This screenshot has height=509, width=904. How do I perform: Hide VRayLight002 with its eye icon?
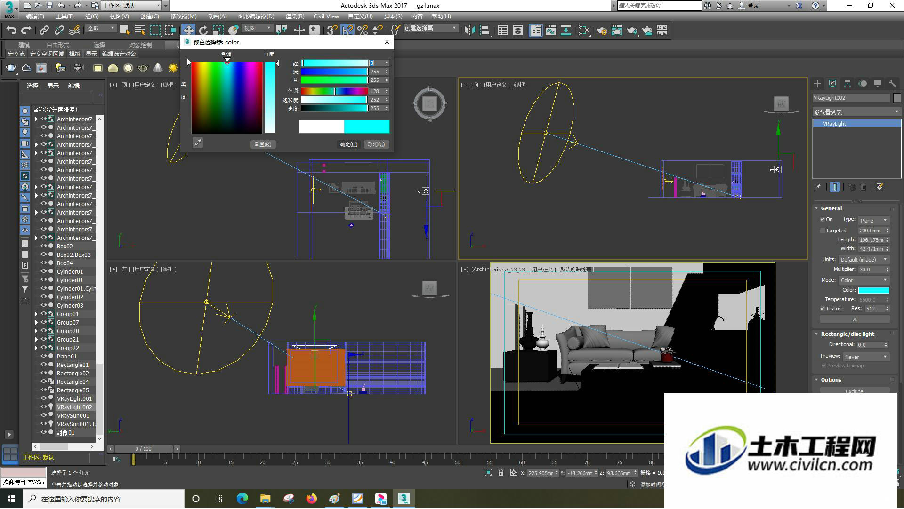[44, 407]
